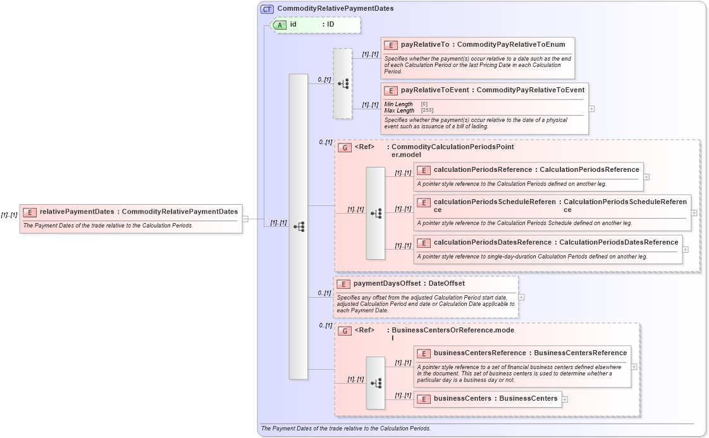Viewport: 709px width, 438px height.
Task: Click the G icon on CommodityCalculationPeriodsPointer.model group
Action: pyautogui.click(x=345, y=147)
